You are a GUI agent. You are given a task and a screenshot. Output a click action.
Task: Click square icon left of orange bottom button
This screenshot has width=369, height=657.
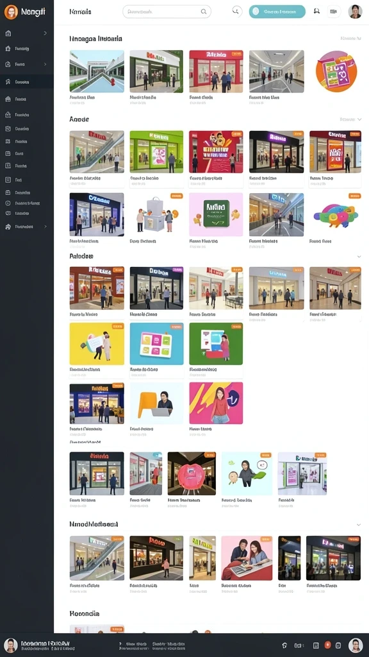click(316, 645)
